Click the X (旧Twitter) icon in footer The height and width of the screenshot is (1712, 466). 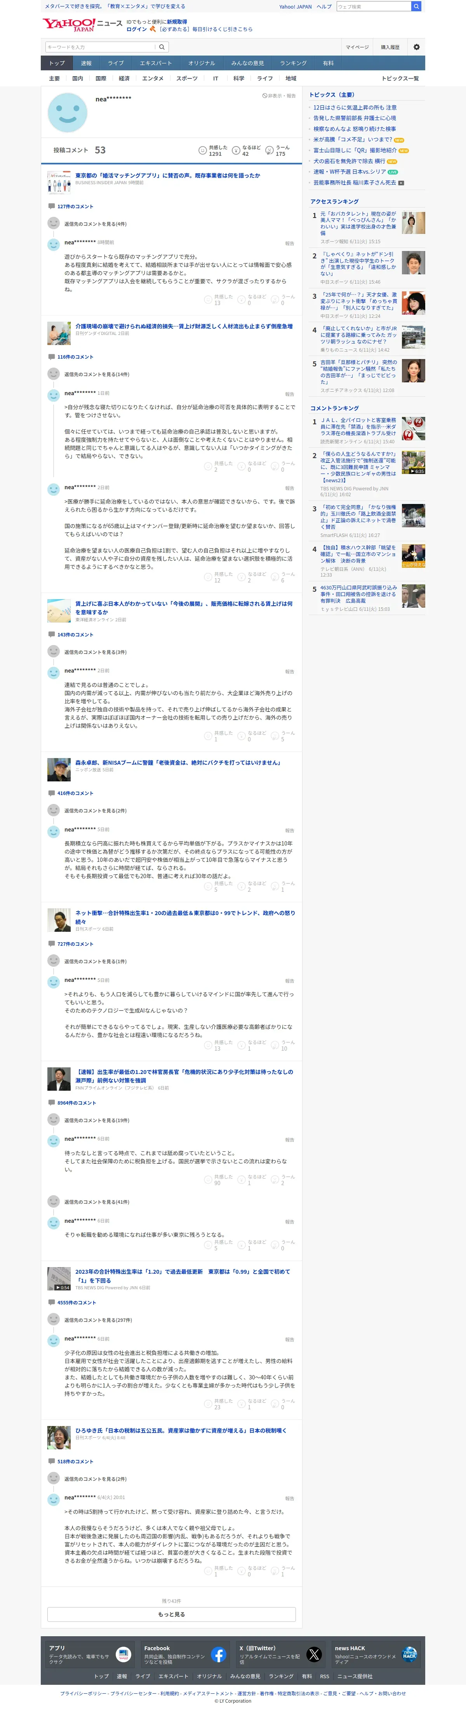pos(314,1654)
